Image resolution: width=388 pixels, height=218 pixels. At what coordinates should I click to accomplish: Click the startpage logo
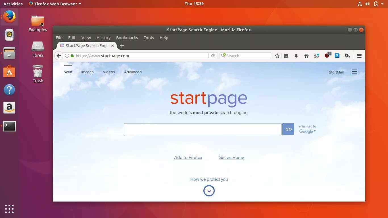[x=209, y=99]
